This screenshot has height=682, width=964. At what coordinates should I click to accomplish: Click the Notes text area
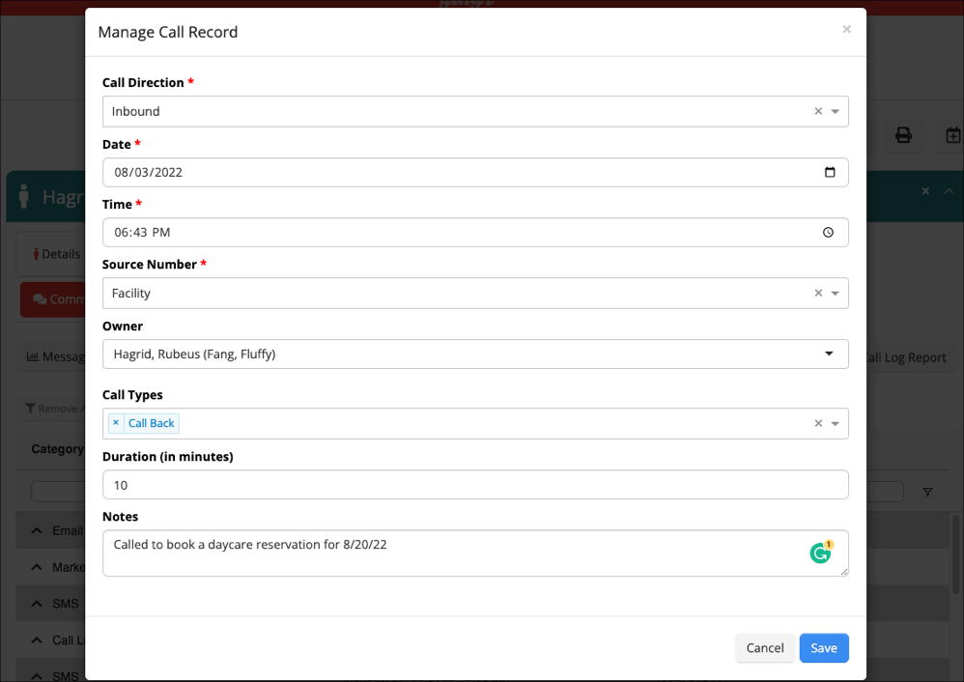click(475, 553)
